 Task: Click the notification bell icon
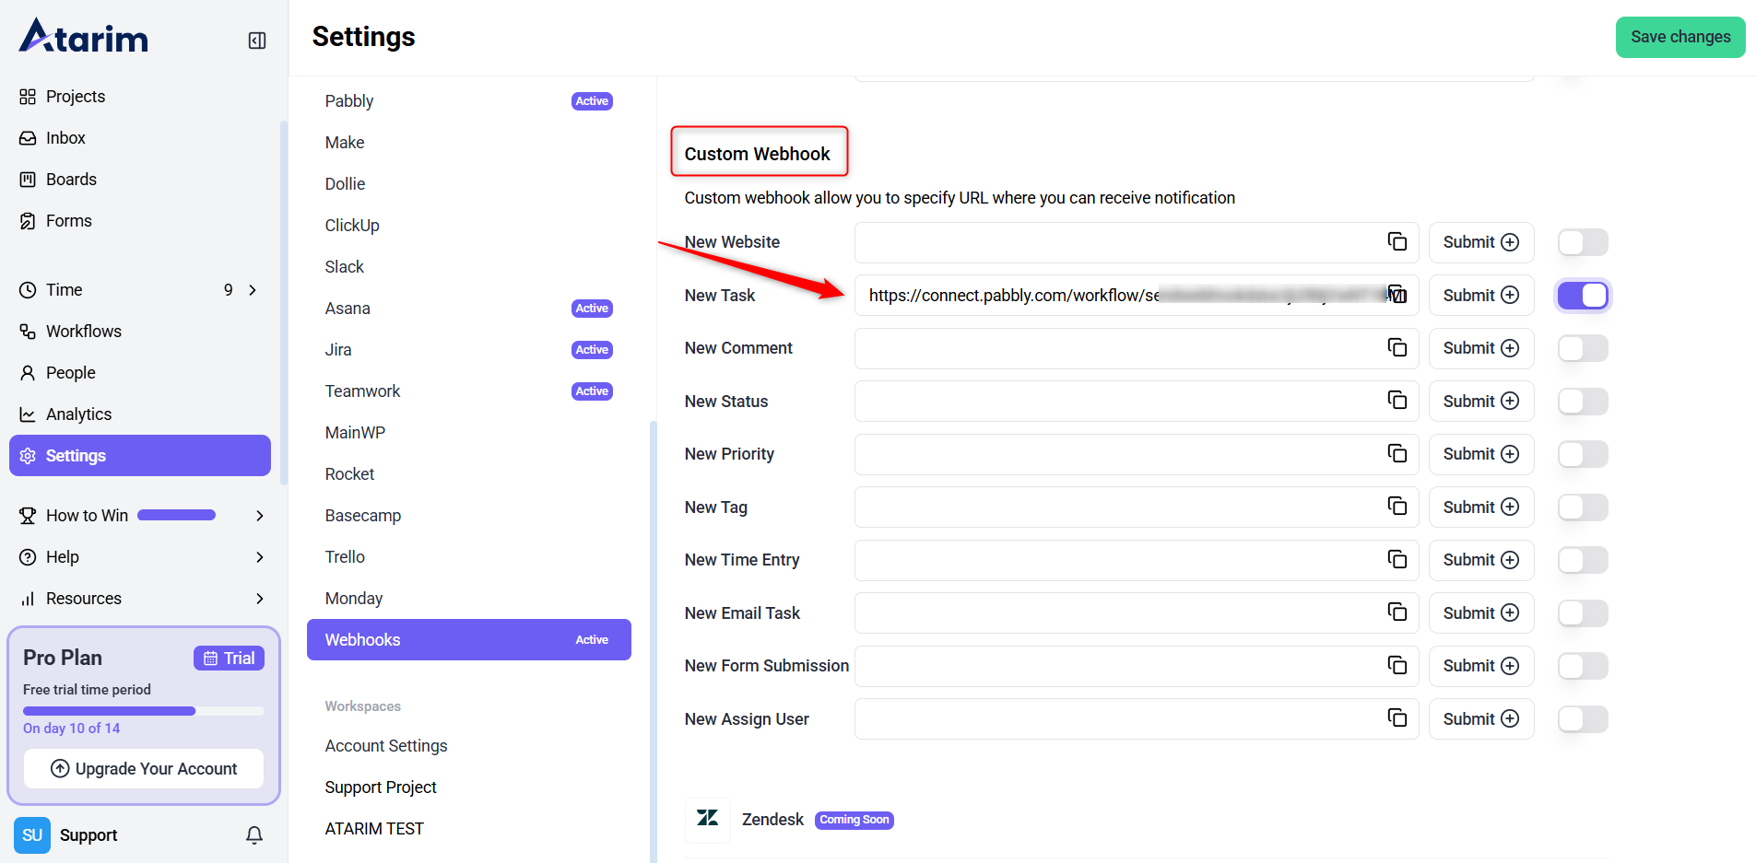click(x=254, y=835)
